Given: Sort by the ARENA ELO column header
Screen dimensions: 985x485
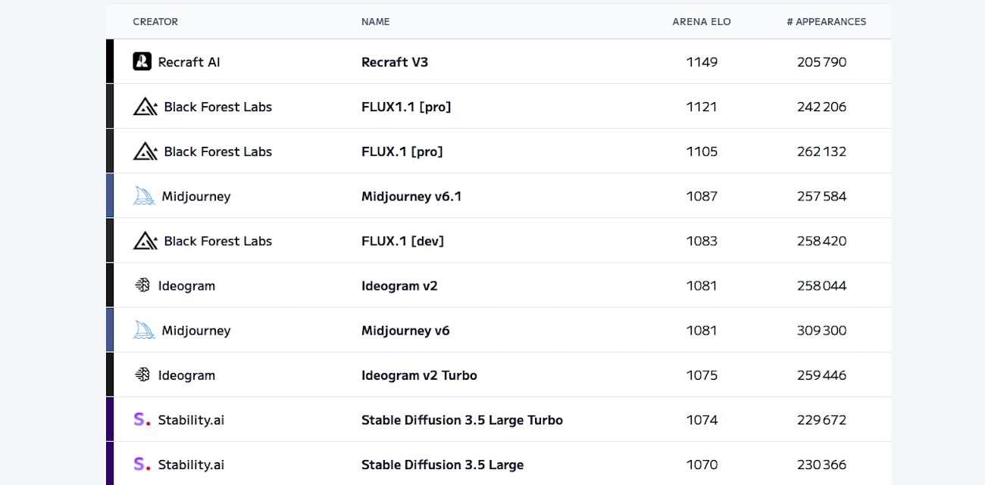Looking at the screenshot, I should click(x=702, y=22).
